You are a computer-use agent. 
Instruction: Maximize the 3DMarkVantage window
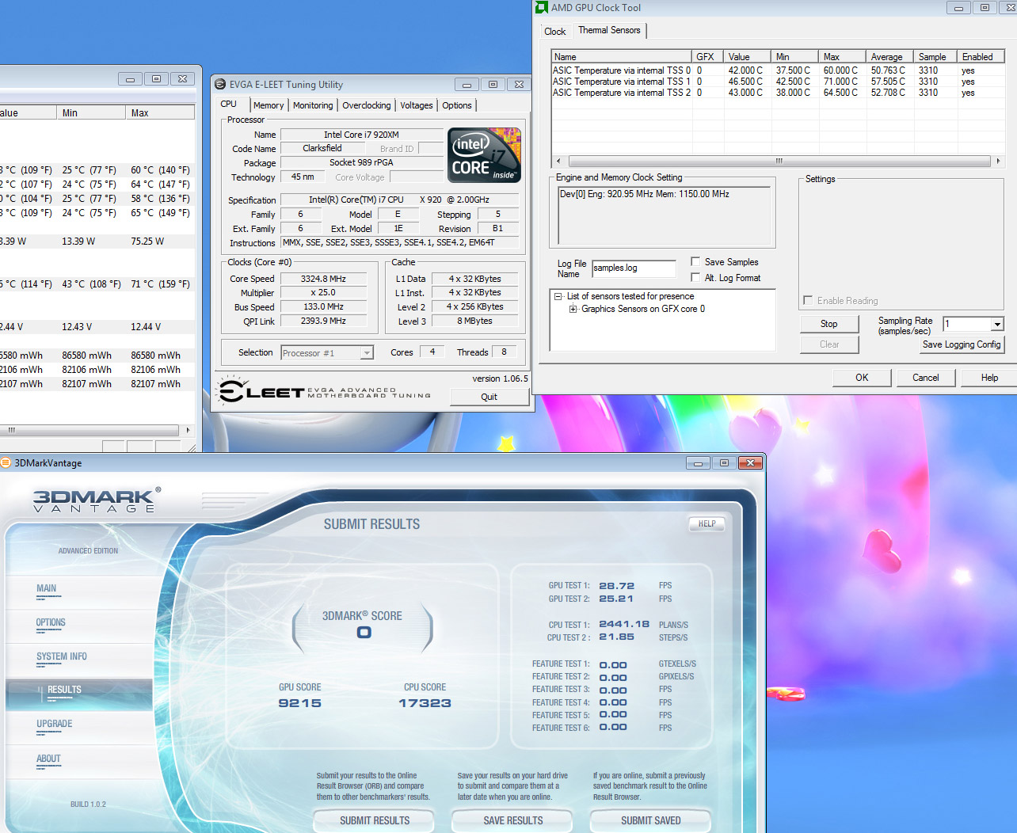tap(723, 463)
